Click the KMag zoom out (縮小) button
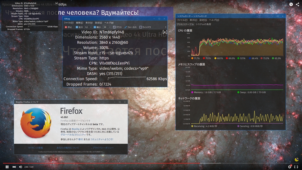302x170 pixels. point(97,27)
